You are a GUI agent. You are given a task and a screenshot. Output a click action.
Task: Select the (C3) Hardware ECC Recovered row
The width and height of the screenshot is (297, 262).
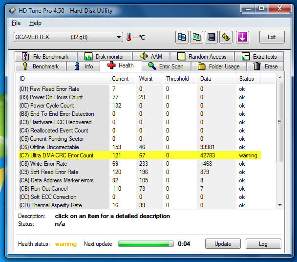[140, 122]
